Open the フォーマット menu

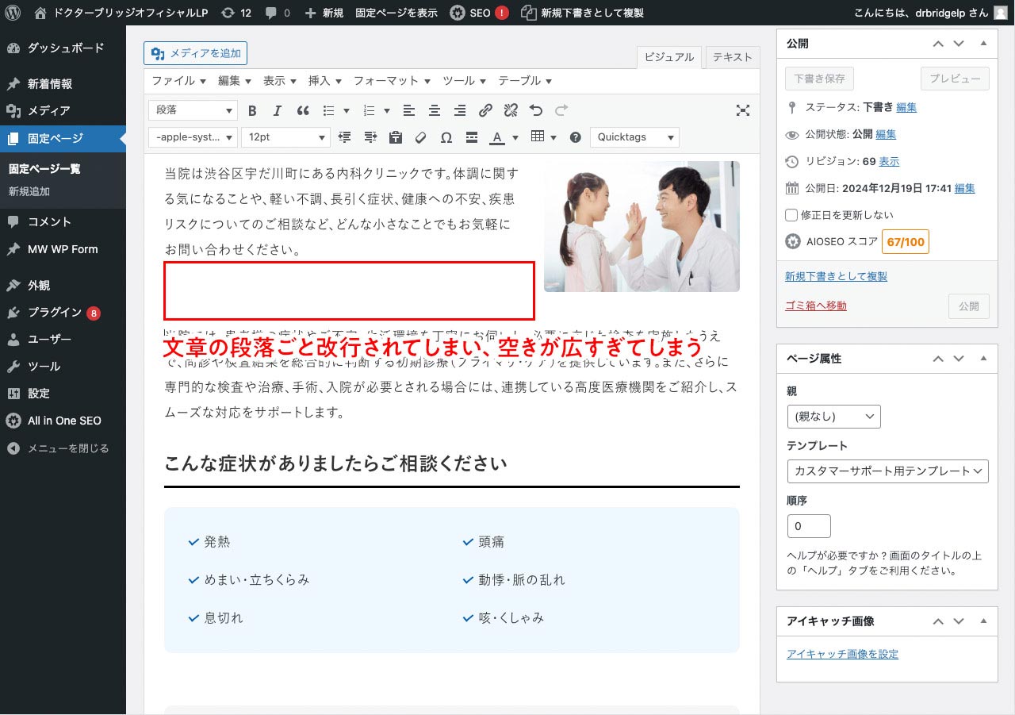[392, 81]
